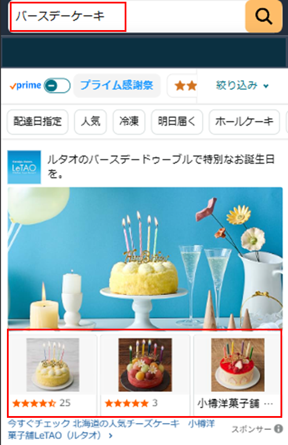Select the 冷凍 filter chip
Image resolution: width=288 pixels, height=445 pixels.
pyautogui.click(x=129, y=122)
